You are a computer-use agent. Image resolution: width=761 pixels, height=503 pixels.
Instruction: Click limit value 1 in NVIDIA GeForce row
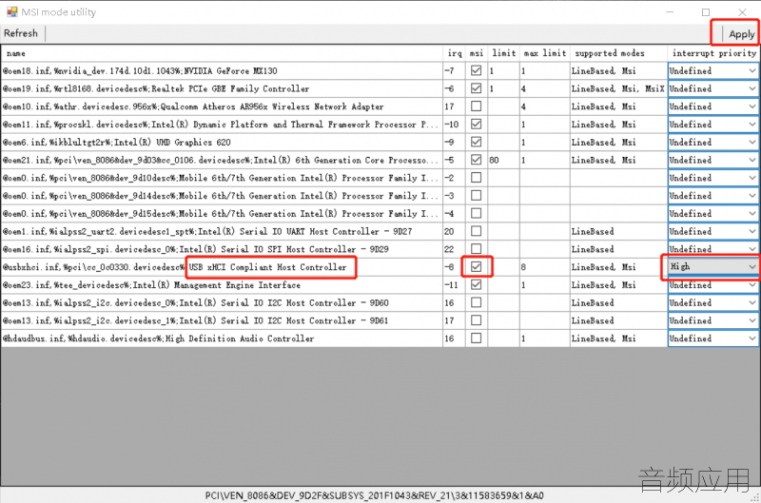504,70
